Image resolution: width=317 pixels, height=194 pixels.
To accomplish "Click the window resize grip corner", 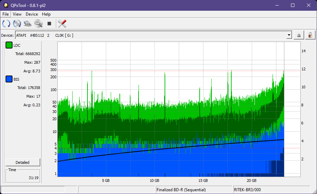I will pos(314,191).
